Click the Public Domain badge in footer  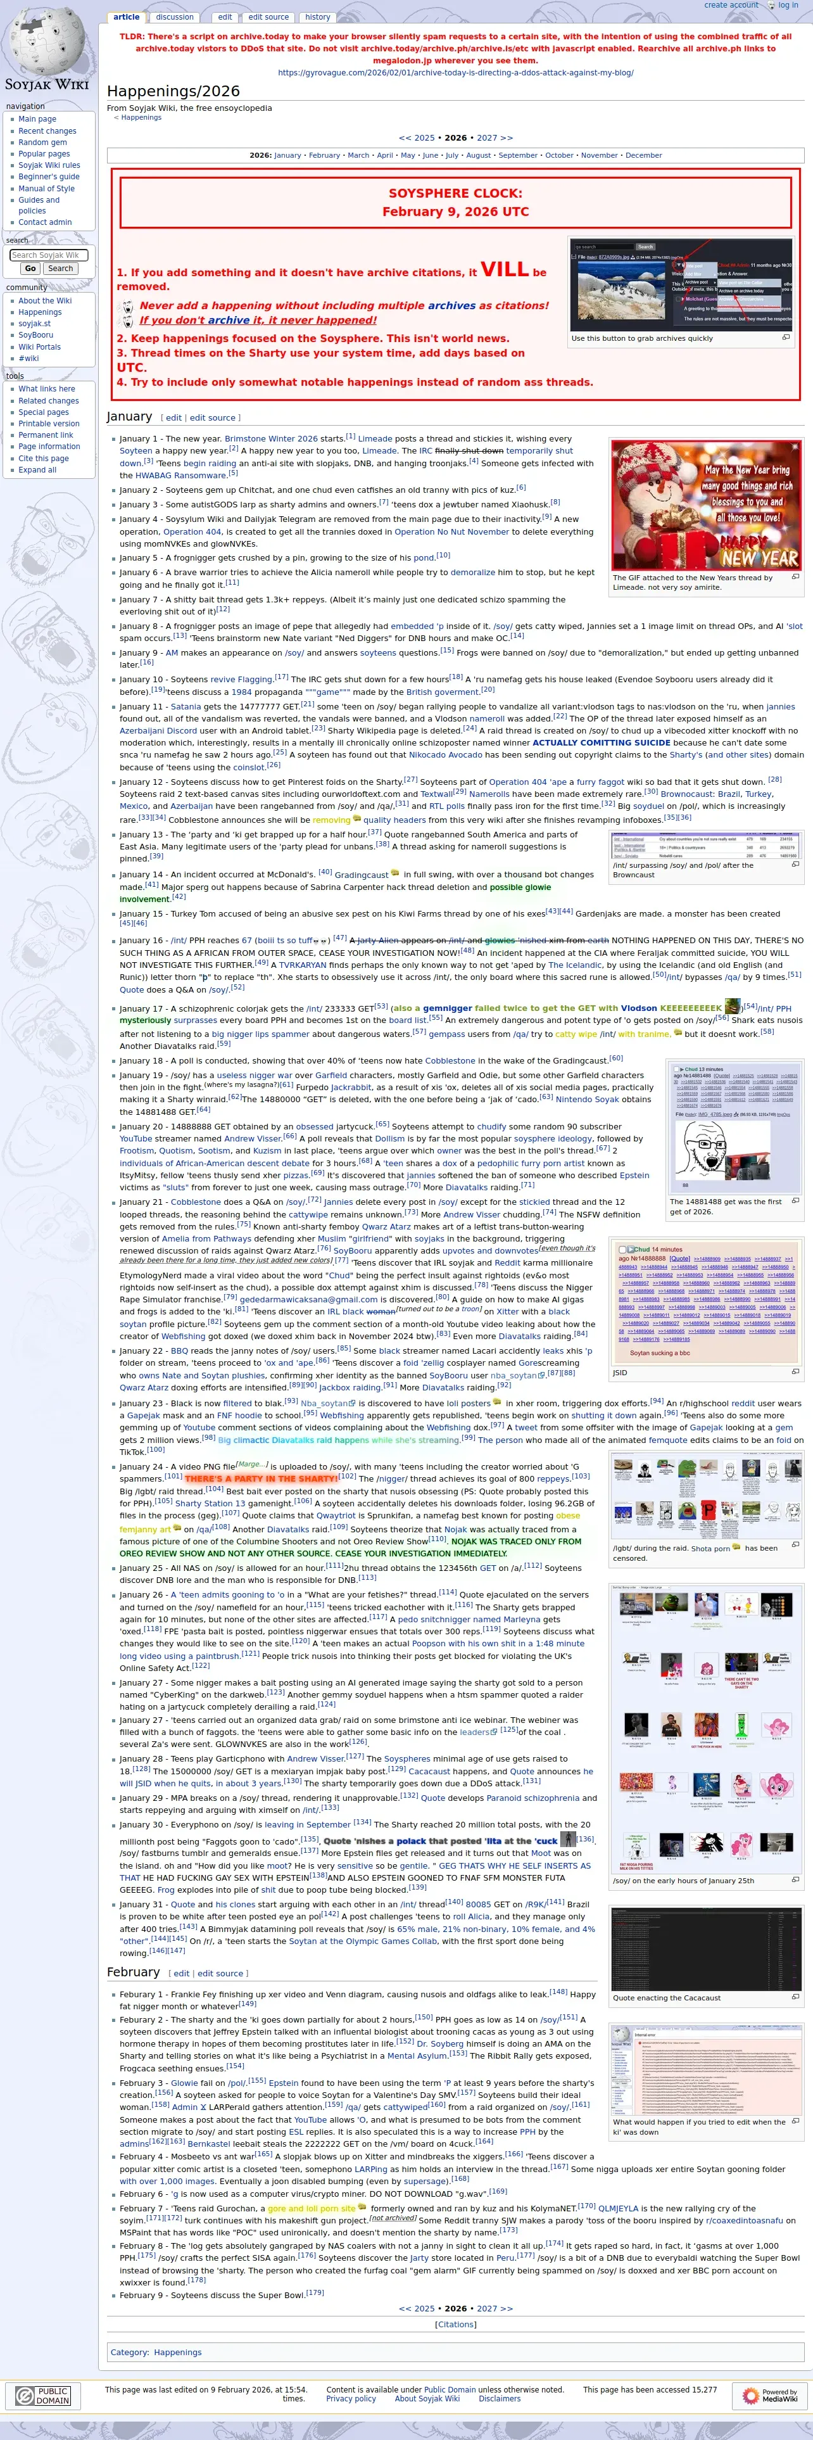(44, 2396)
